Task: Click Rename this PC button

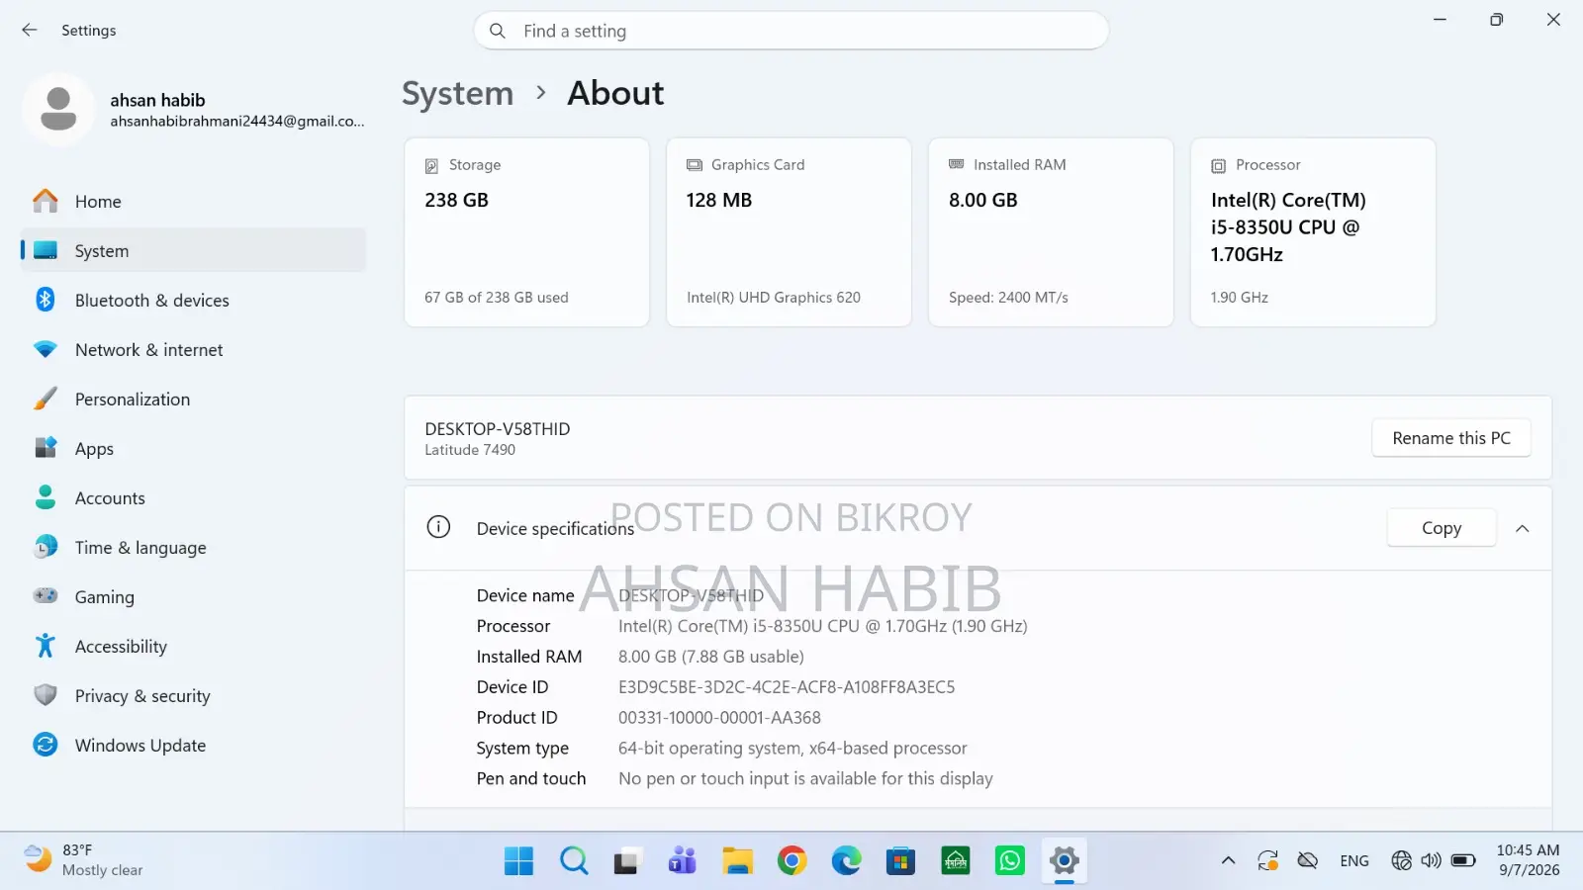Action: (x=1451, y=438)
